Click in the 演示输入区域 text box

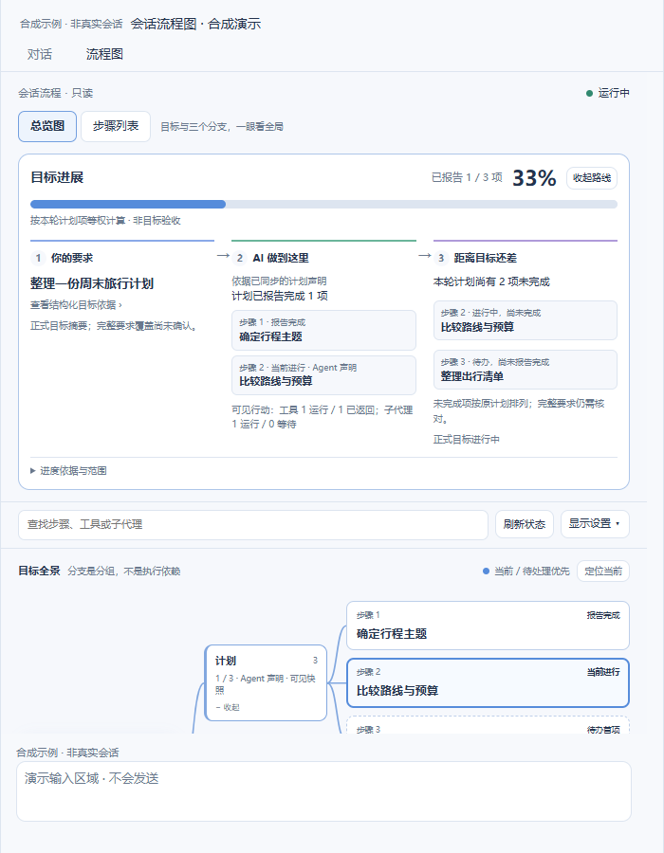point(323,791)
